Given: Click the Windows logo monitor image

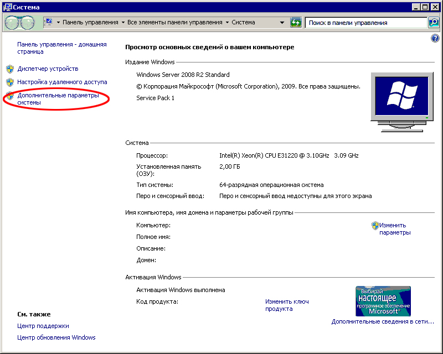Looking at the screenshot, I should tap(402, 102).
